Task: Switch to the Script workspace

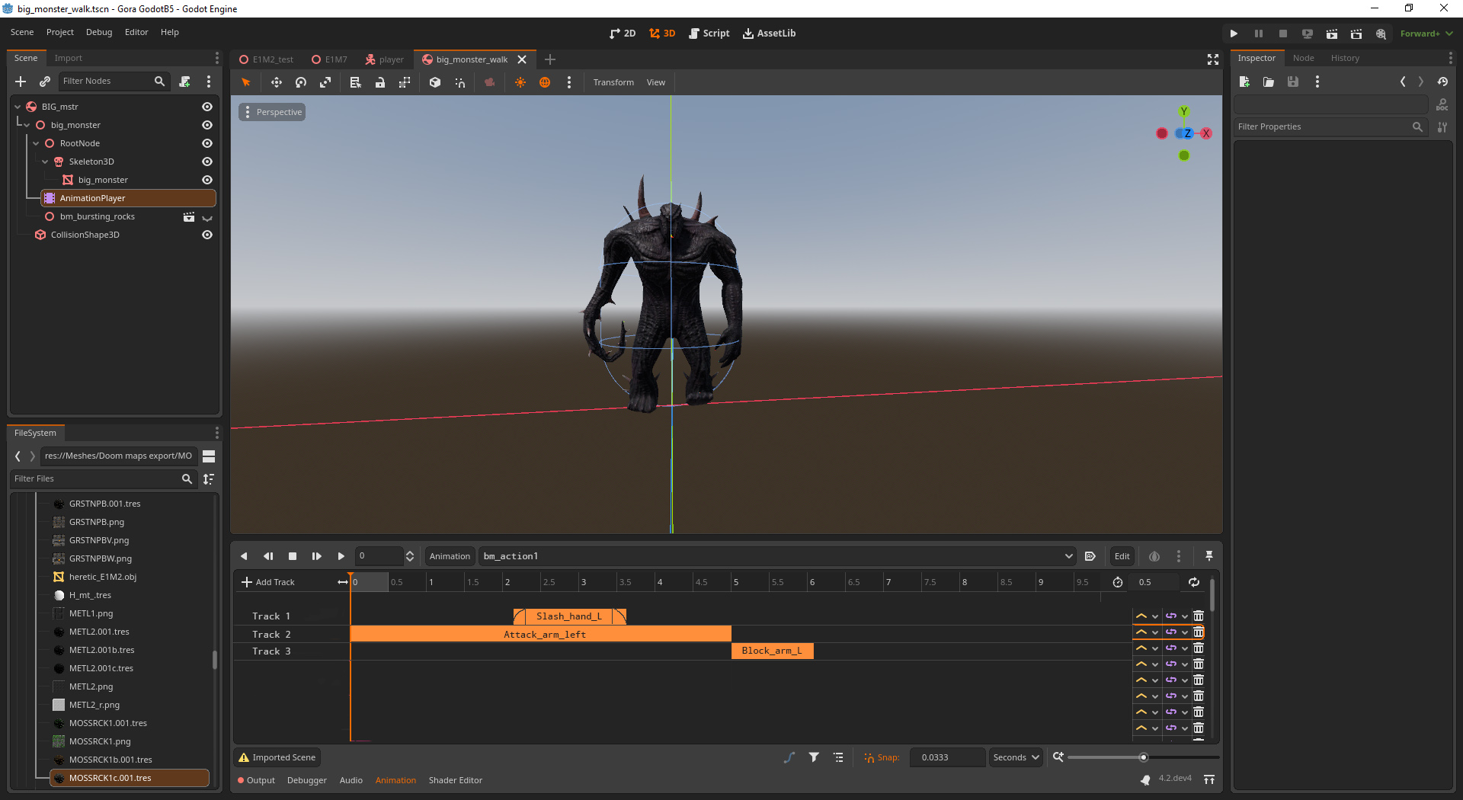Action: click(x=709, y=34)
